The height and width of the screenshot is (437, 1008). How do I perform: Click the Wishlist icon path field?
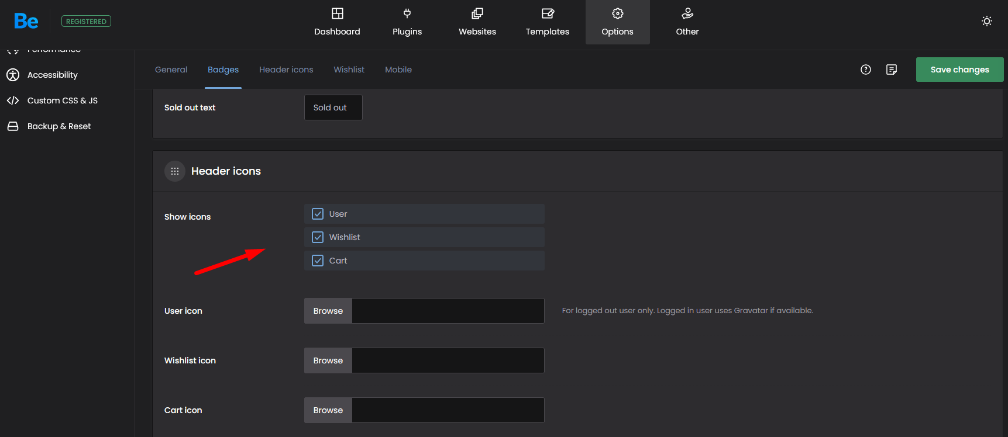coord(448,360)
